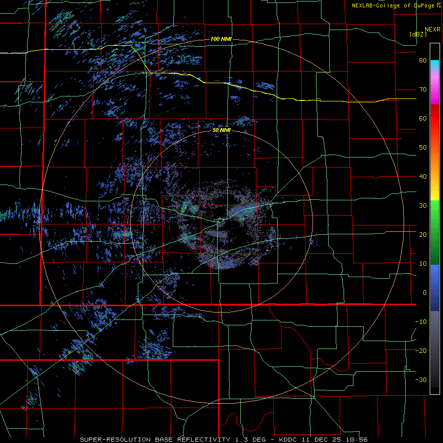
Task: Click the -30 value on dBZ scale
Action: 421,380
